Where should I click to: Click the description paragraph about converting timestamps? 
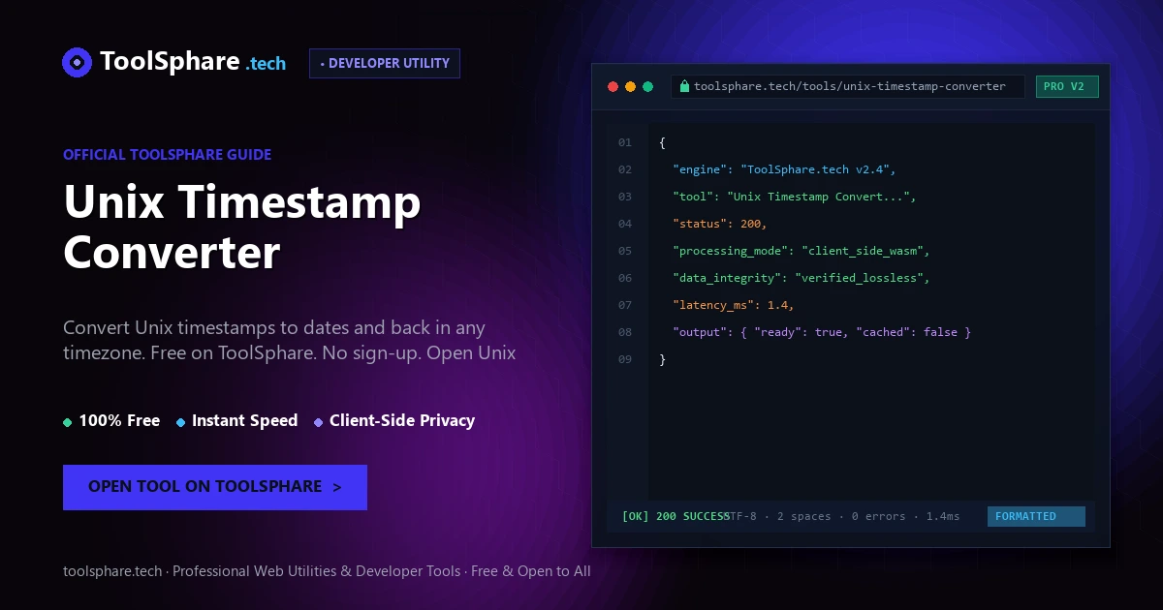tap(289, 340)
